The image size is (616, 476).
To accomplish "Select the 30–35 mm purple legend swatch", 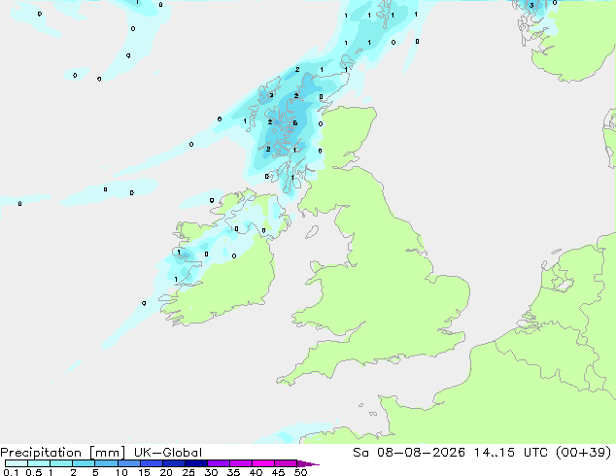I will [x=219, y=463].
